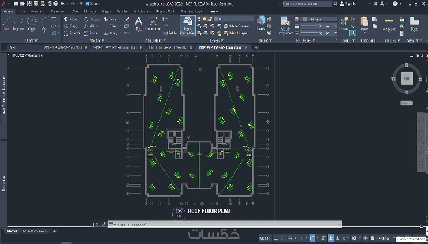Click the Insert block tool

point(261,23)
